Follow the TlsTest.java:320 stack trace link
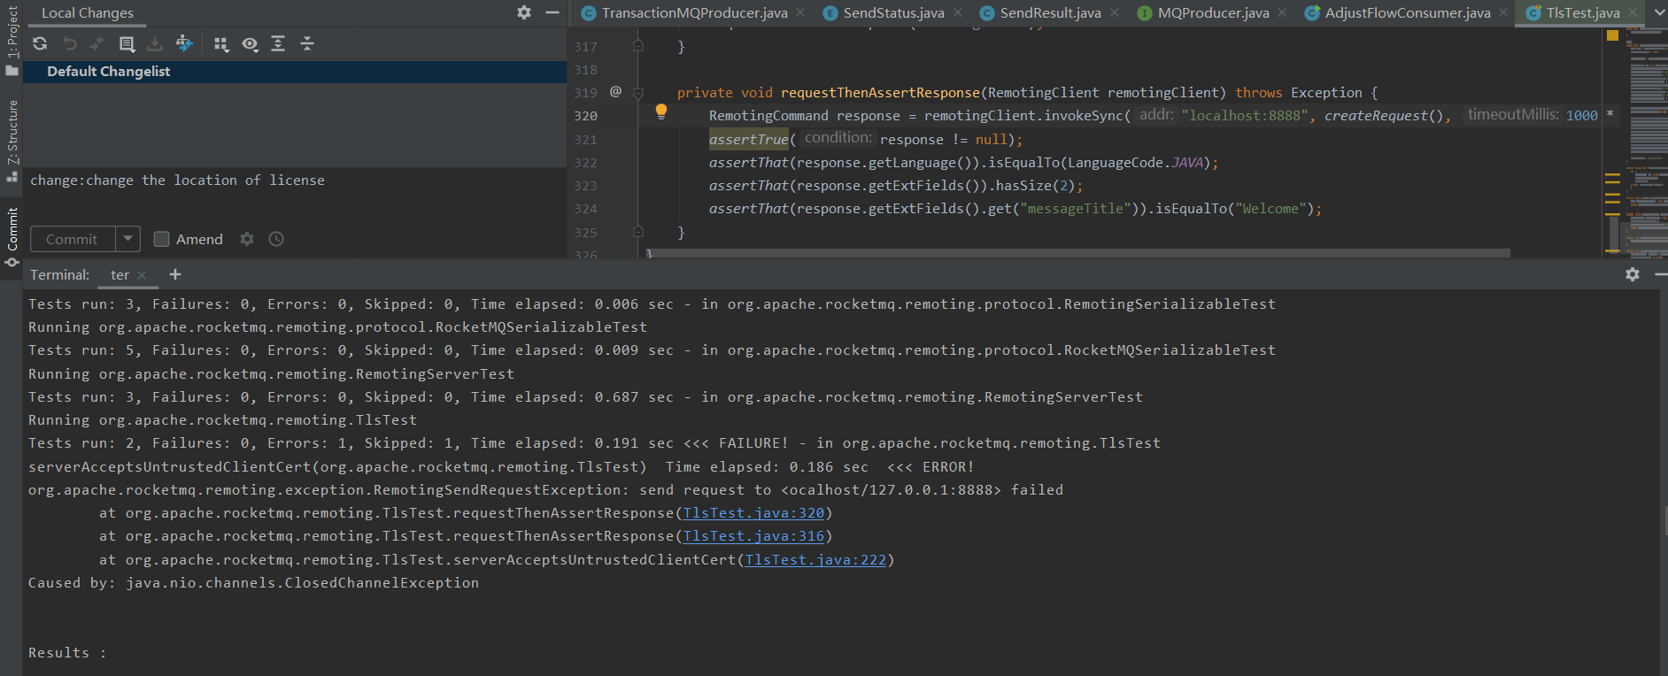Screen dimensions: 1668x676 click(x=753, y=513)
